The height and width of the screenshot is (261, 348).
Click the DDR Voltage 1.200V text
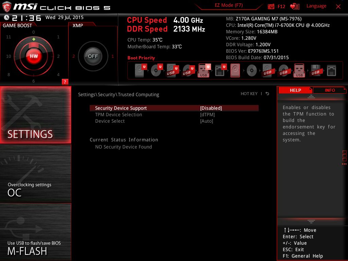tap(248, 45)
